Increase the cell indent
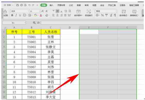145x100 pixels. (x=70, y=11)
